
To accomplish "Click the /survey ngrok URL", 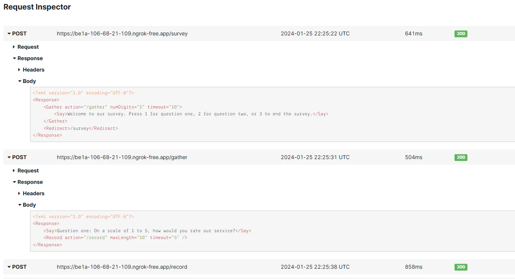I will click(122, 33).
